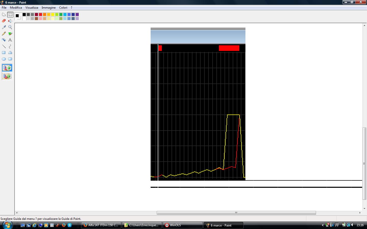Choose the pink color swatch
This screenshot has height=229, width=367.
[41, 19]
